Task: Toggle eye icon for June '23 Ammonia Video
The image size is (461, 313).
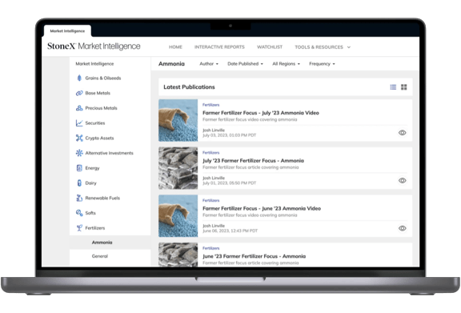Action: [x=403, y=228]
